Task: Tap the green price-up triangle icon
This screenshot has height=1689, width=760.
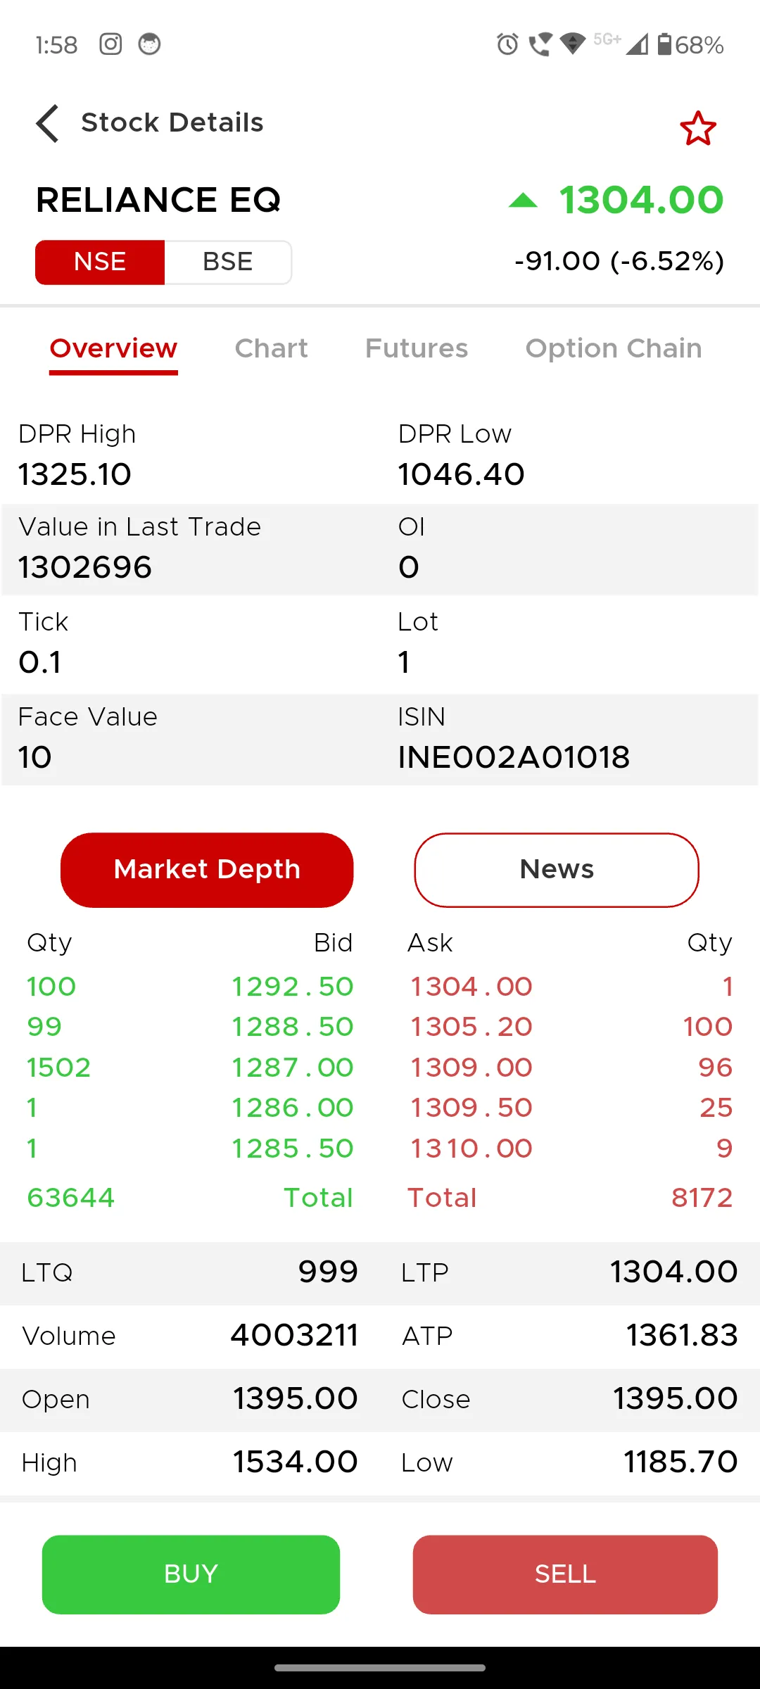Action: (523, 201)
